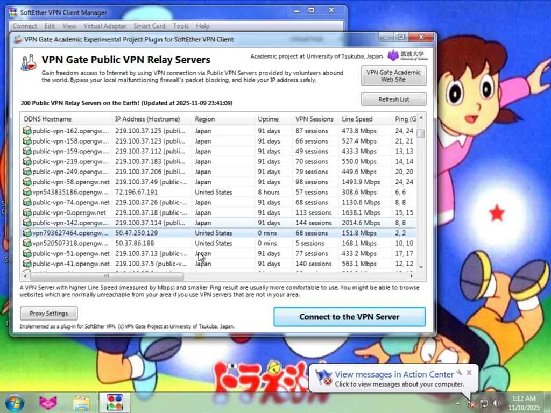Click SoftEther VPN Client Manager title icon
This screenshot has height=413, width=551.
coord(13,12)
